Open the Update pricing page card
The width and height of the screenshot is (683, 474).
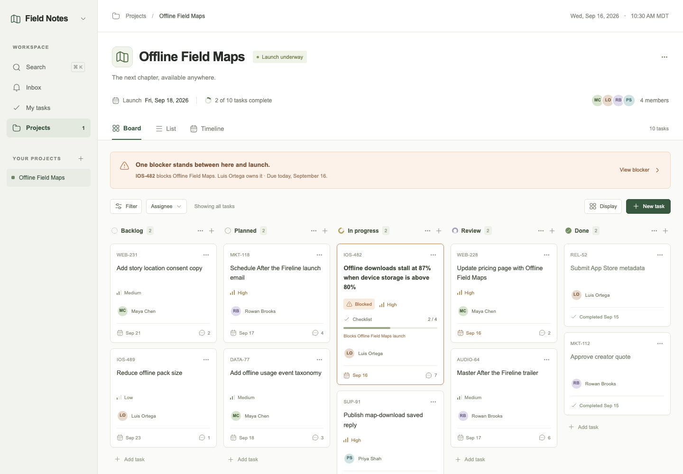pos(504,293)
